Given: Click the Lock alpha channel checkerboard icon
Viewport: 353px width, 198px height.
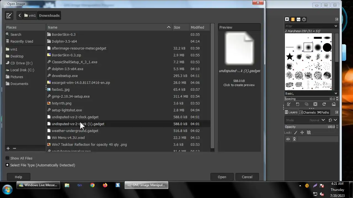Looking at the screenshot, I should 309,133.
